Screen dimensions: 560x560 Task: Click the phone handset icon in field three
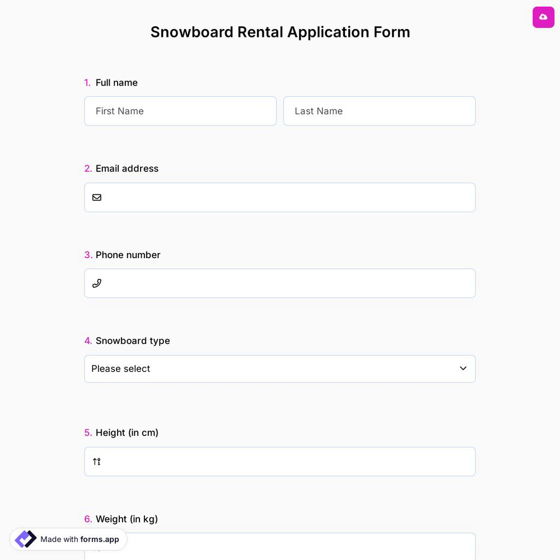[97, 283]
